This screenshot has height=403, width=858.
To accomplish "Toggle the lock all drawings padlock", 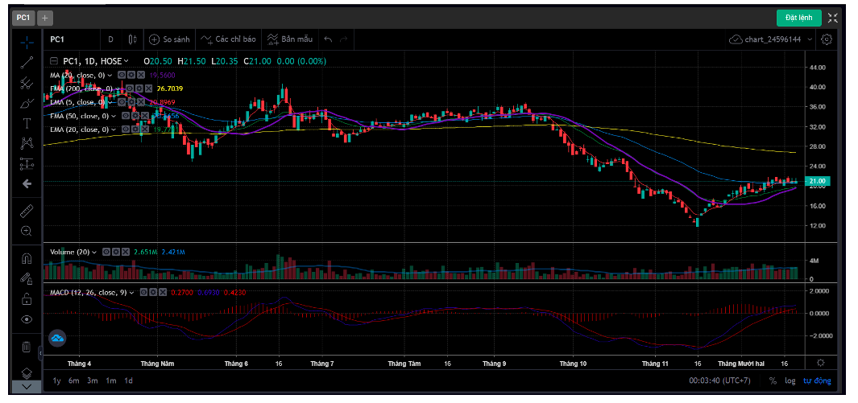I will [27, 299].
